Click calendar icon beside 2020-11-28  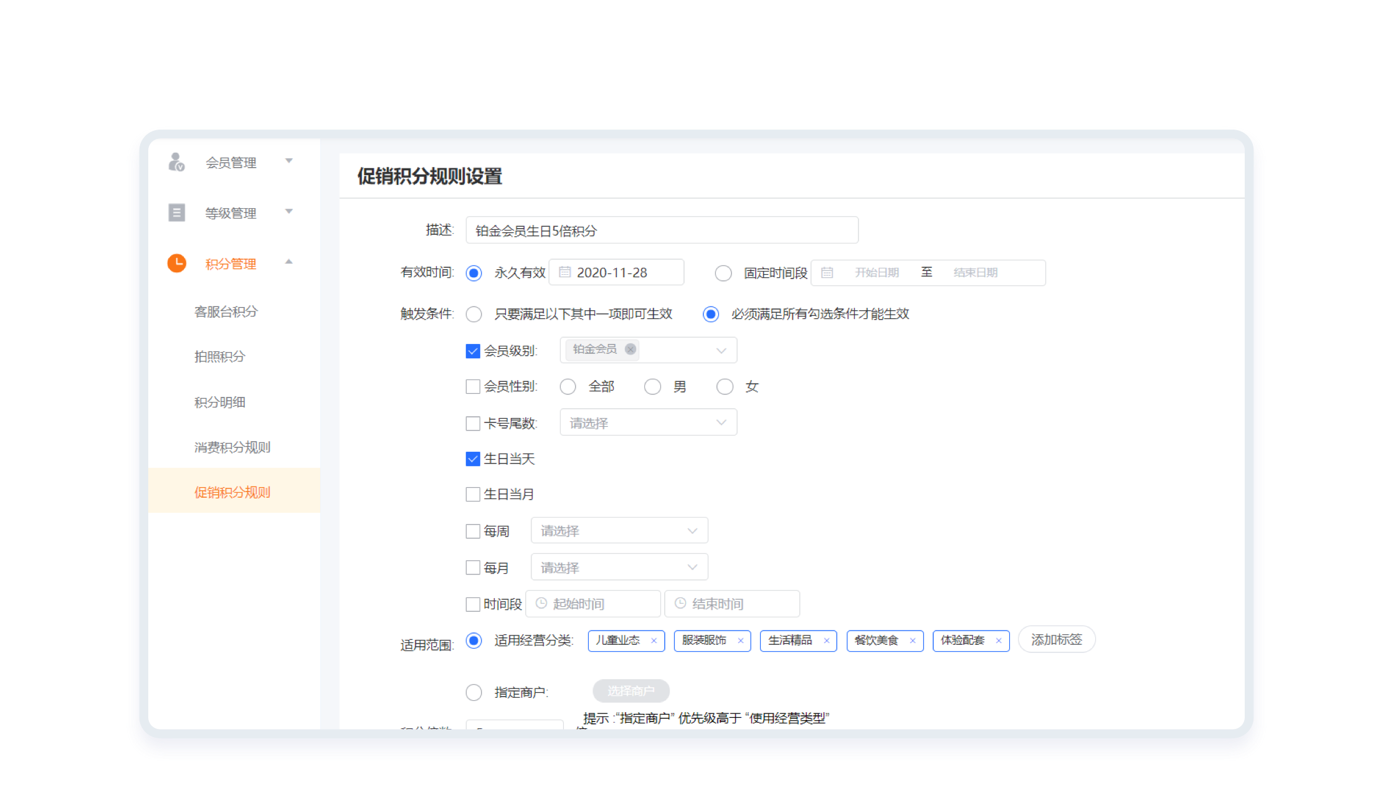point(564,272)
